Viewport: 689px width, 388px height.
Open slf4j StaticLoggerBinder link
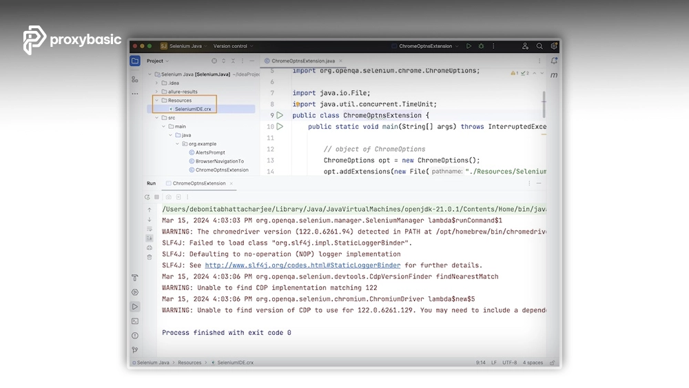[302, 265]
